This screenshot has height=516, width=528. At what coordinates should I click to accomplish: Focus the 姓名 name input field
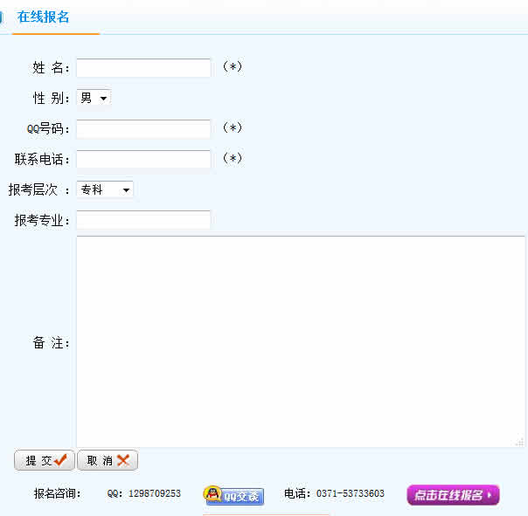coord(143,68)
